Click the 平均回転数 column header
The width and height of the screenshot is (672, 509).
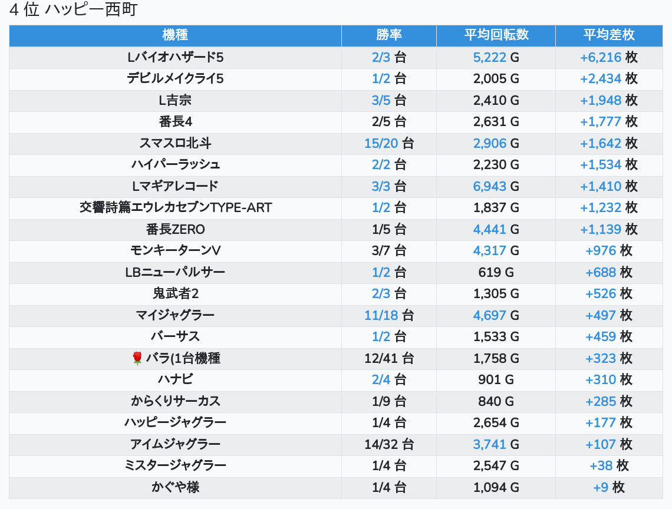click(496, 35)
